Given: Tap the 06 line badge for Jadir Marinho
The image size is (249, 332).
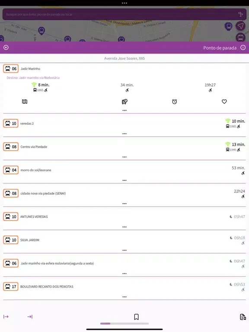Looking at the screenshot, I should coord(11,69).
